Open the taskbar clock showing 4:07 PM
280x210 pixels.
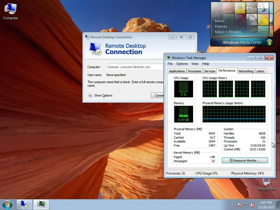266,205
